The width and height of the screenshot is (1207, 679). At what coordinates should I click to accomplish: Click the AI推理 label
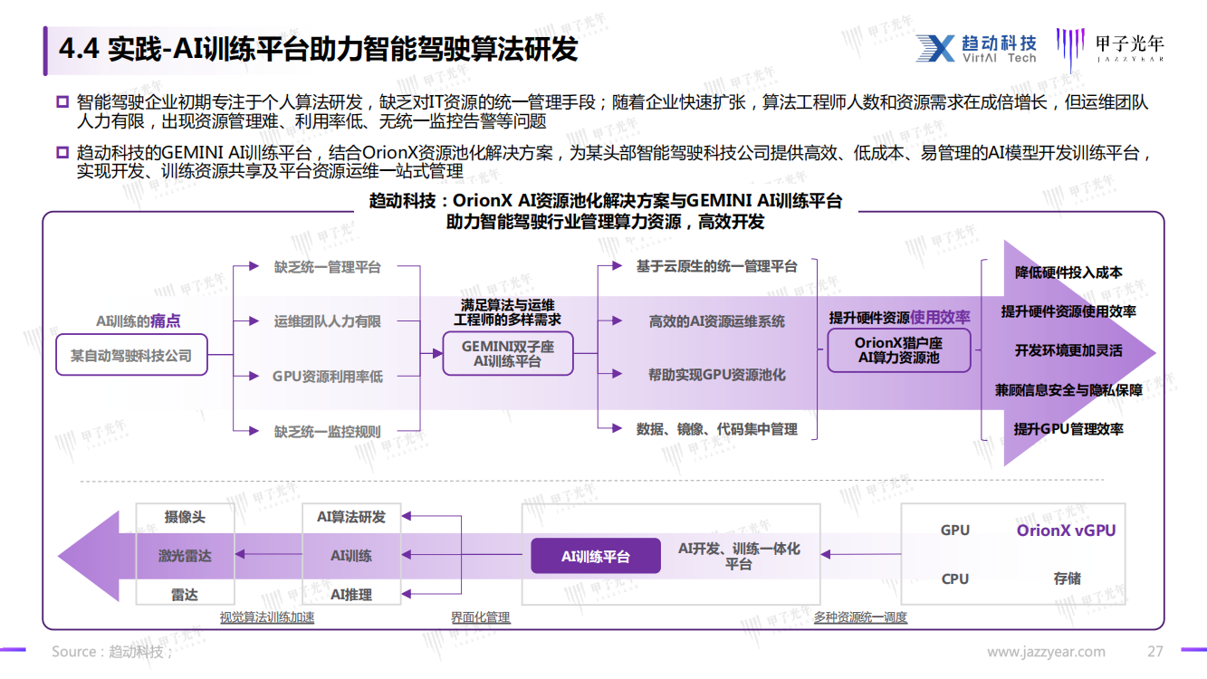coord(351,595)
